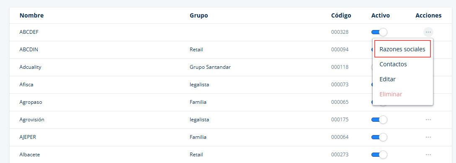Choose Editar from actions menu
This screenshot has width=456, height=163.
tap(387, 79)
